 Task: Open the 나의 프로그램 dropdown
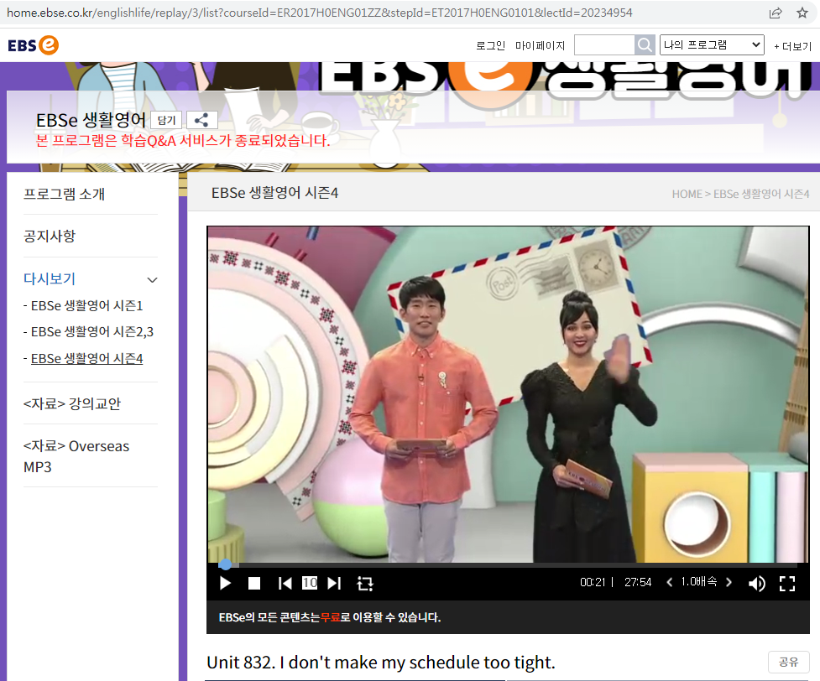712,45
